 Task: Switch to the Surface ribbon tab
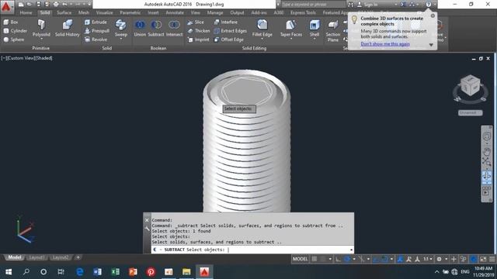tap(64, 12)
